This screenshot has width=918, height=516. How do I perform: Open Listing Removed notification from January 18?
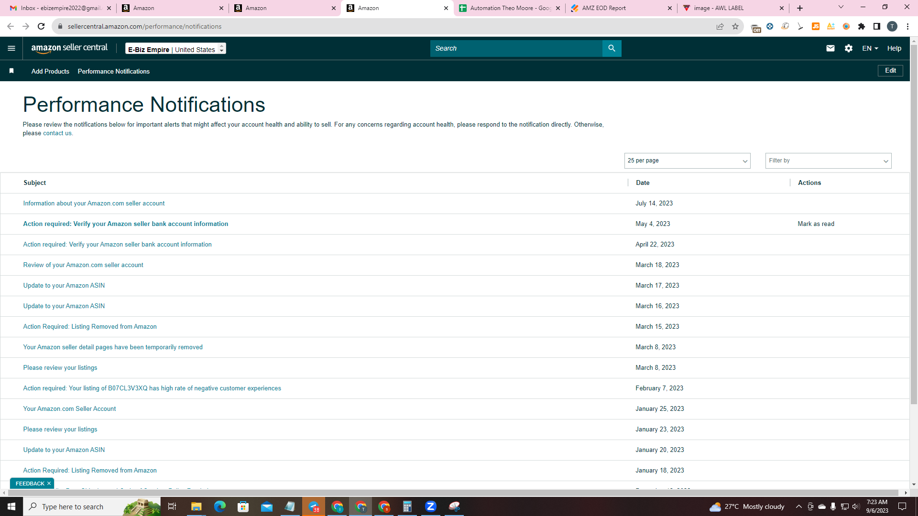click(90, 470)
